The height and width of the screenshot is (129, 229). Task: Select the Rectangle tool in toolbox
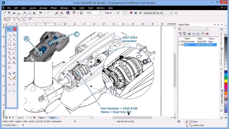pos(9,44)
